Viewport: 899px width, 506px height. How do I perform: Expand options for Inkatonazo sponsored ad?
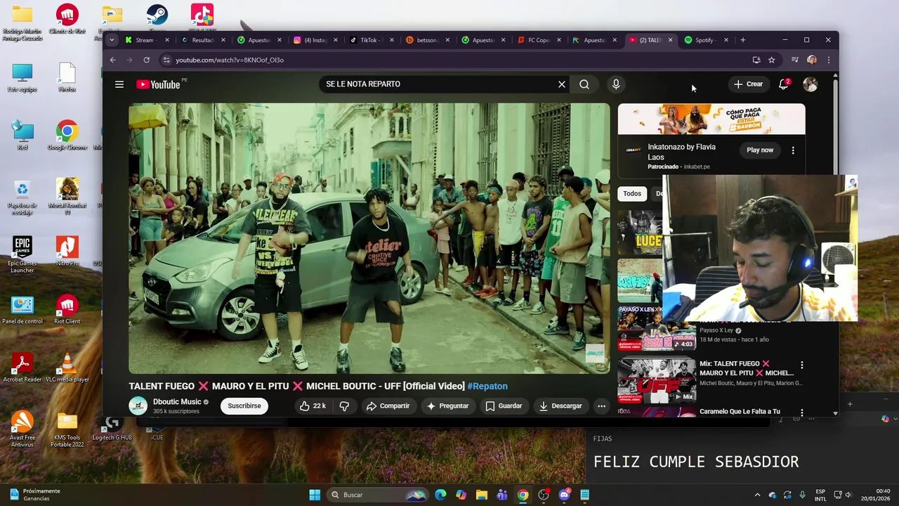[x=793, y=150]
